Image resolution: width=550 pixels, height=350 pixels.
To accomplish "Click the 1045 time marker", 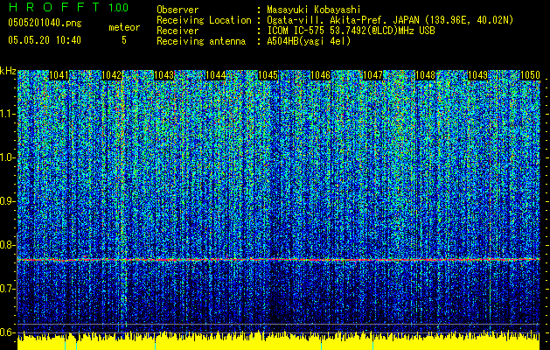I will (x=268, y=75).
